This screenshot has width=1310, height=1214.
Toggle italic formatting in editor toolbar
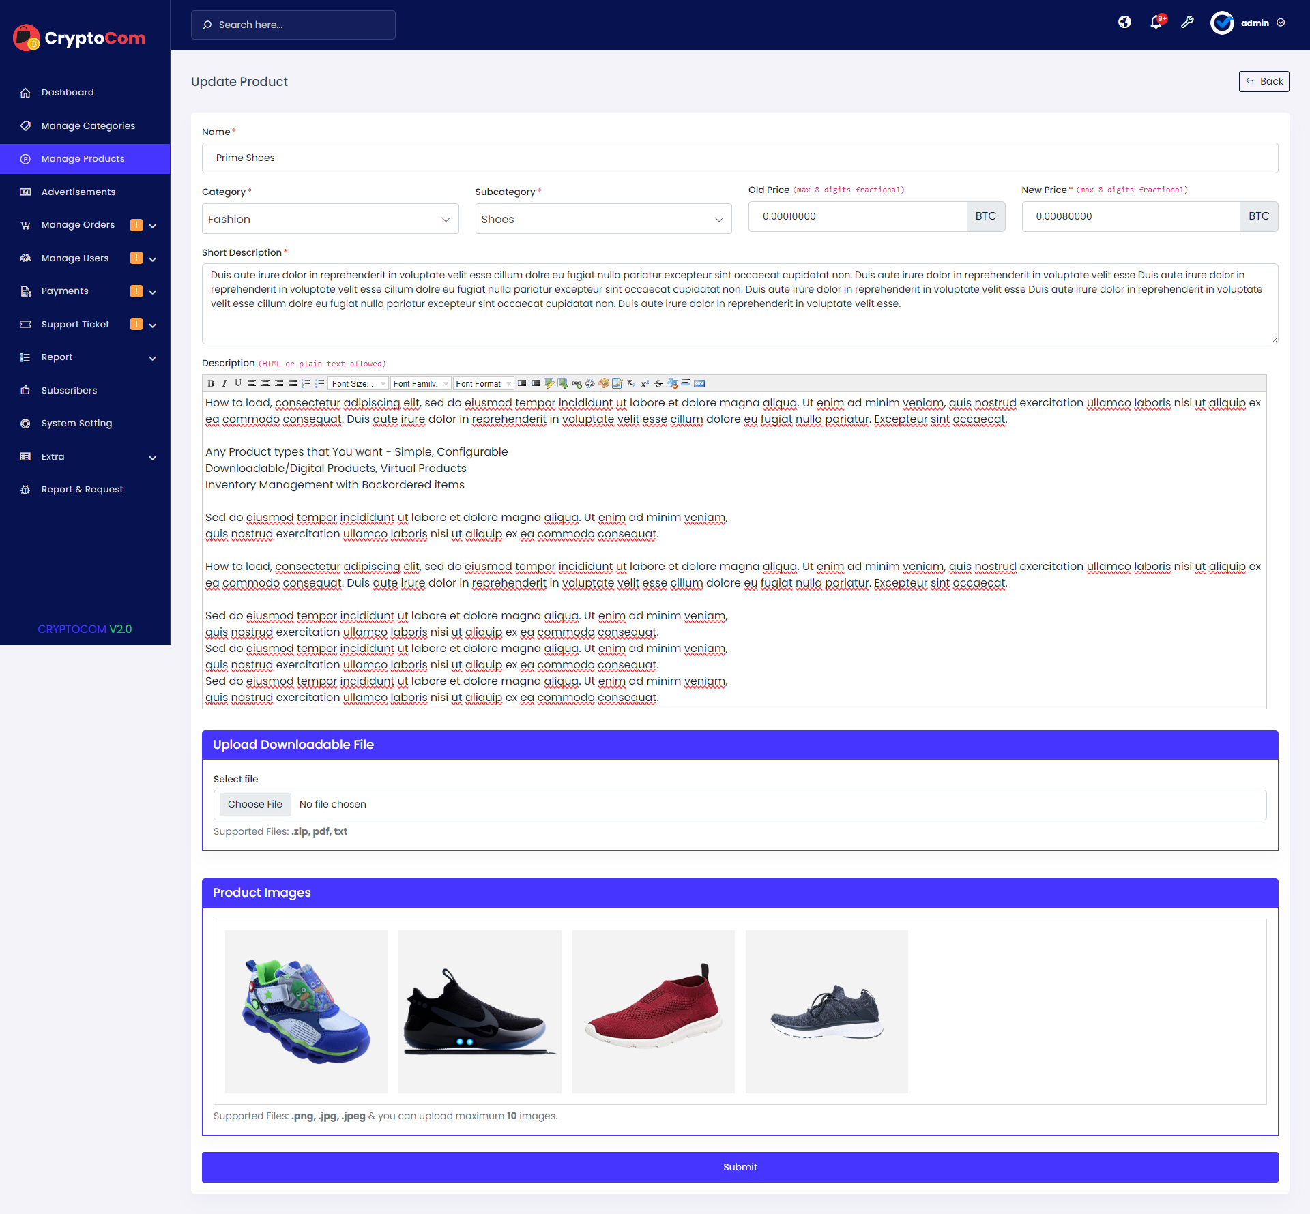tap(224, 383)
